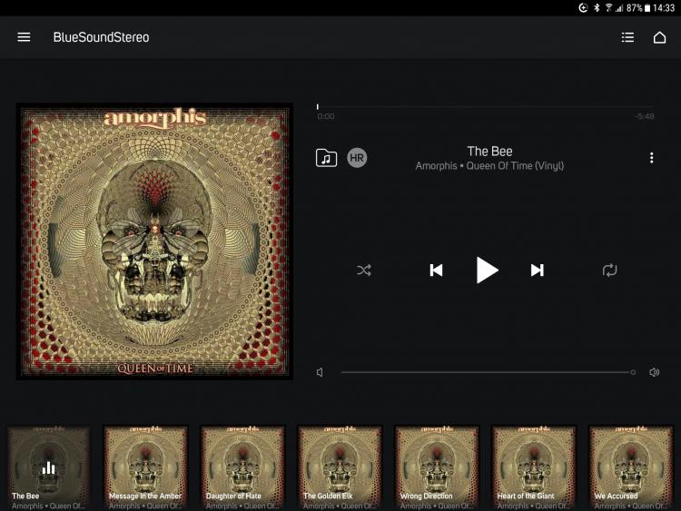
Task: Skip to the next track
Action: [x=538, y=270]
